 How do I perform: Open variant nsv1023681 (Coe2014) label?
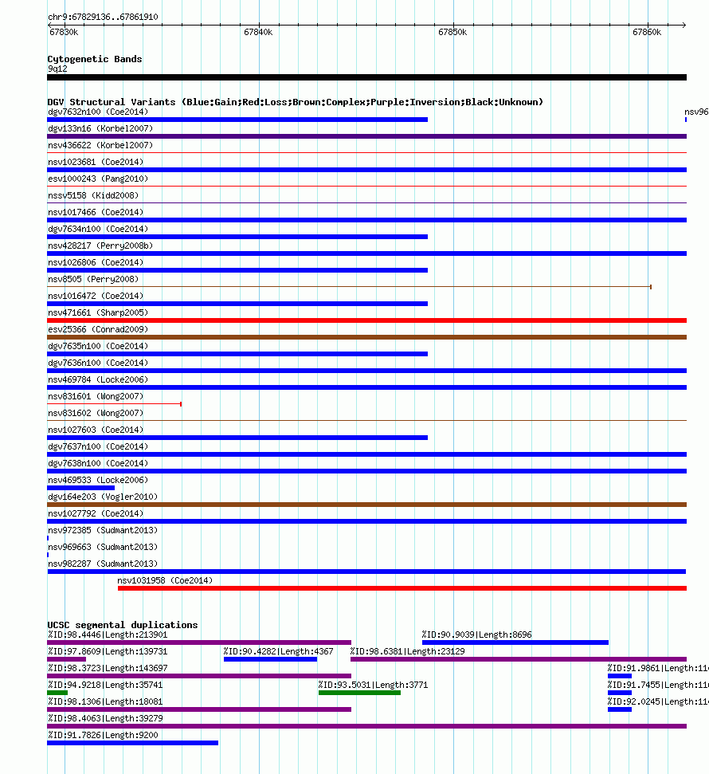pyautogui.click(x=96, y=162)
